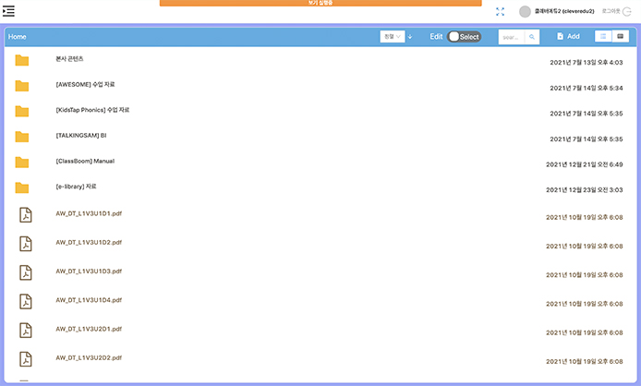Image resolution: width=641 pixels, height=386 pixels.
Task: Go to the Home breadcrumb
Action: point(18,37)
